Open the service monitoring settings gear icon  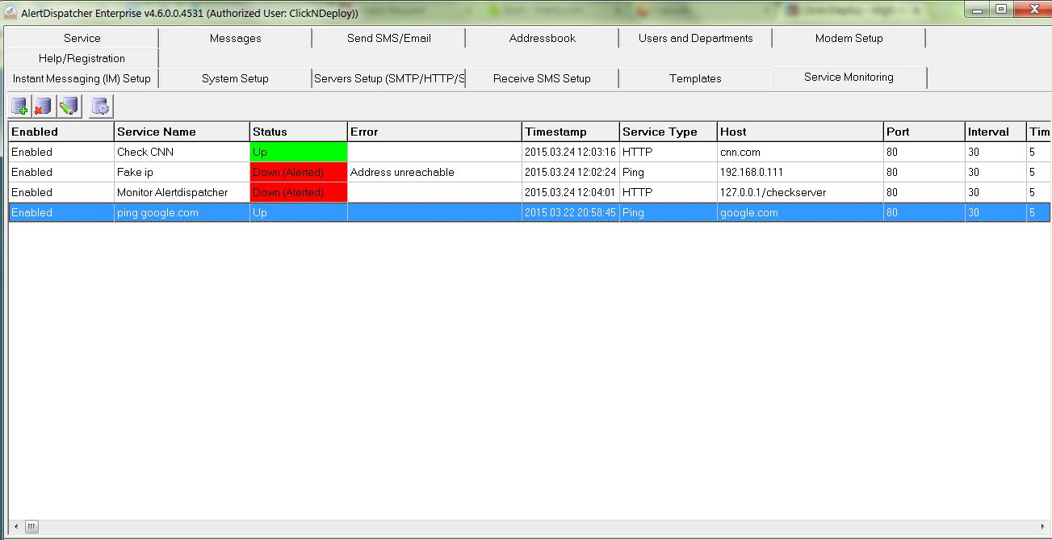pos(101,106)
